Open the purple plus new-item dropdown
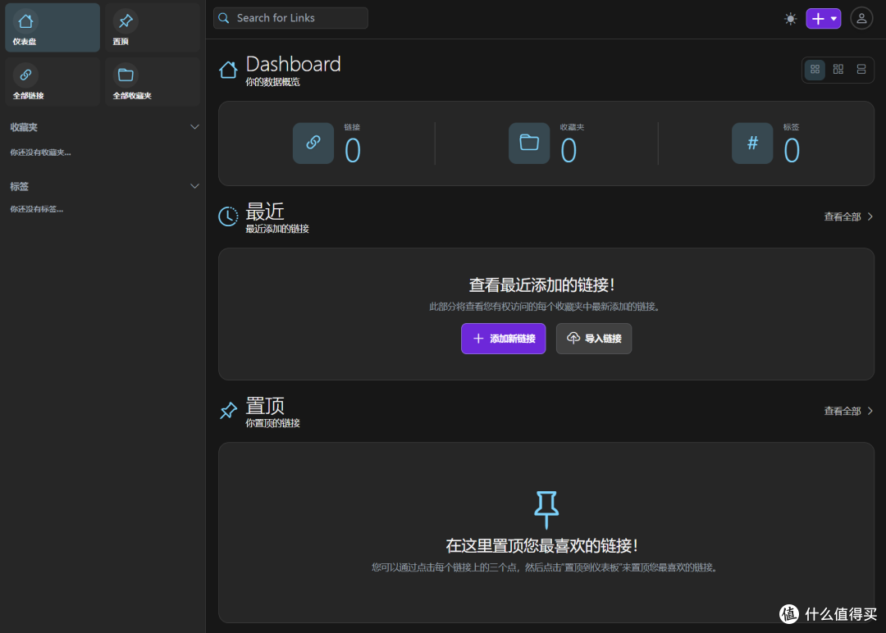The image size is (886, 633). click(x=824, y=19)
